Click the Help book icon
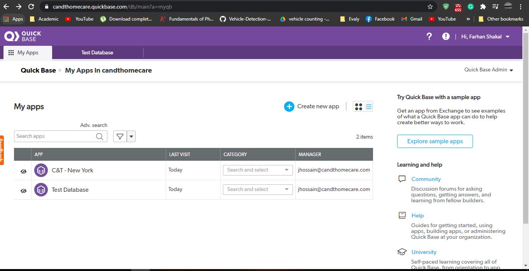529x271 pixels. pyautogui.click(x=402, y=215)
